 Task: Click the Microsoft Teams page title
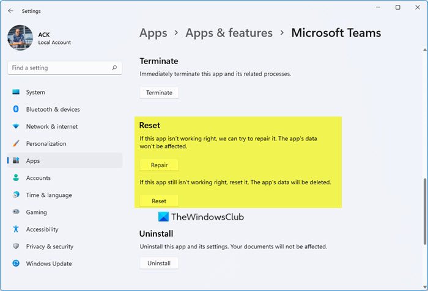point(336,33)
